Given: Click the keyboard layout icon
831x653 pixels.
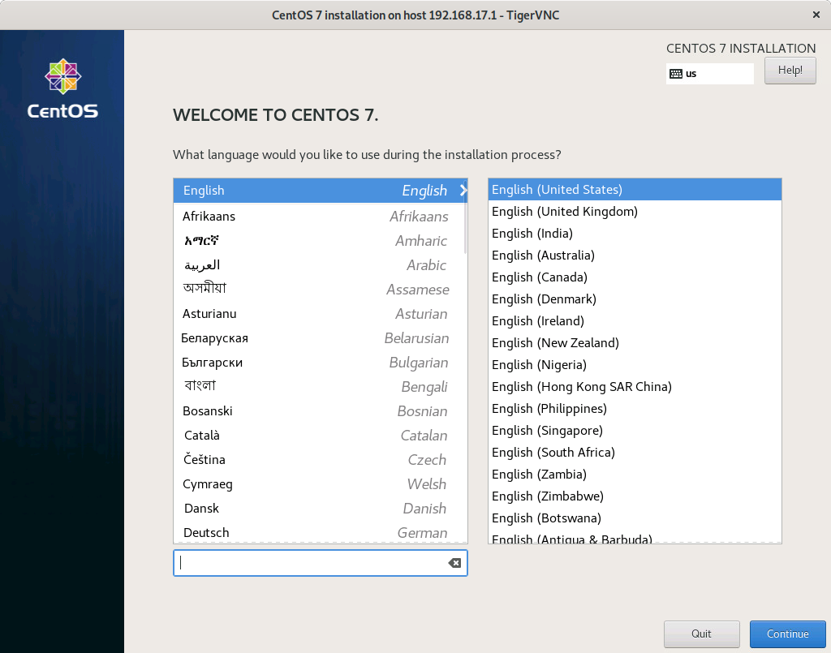Looking at the screenshot, I should point(676,74).
